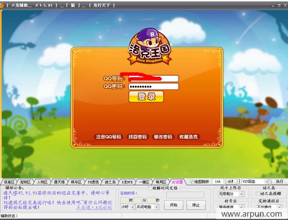
Task: Open the 一键区 tab
Action: click(x=144, y=182)
